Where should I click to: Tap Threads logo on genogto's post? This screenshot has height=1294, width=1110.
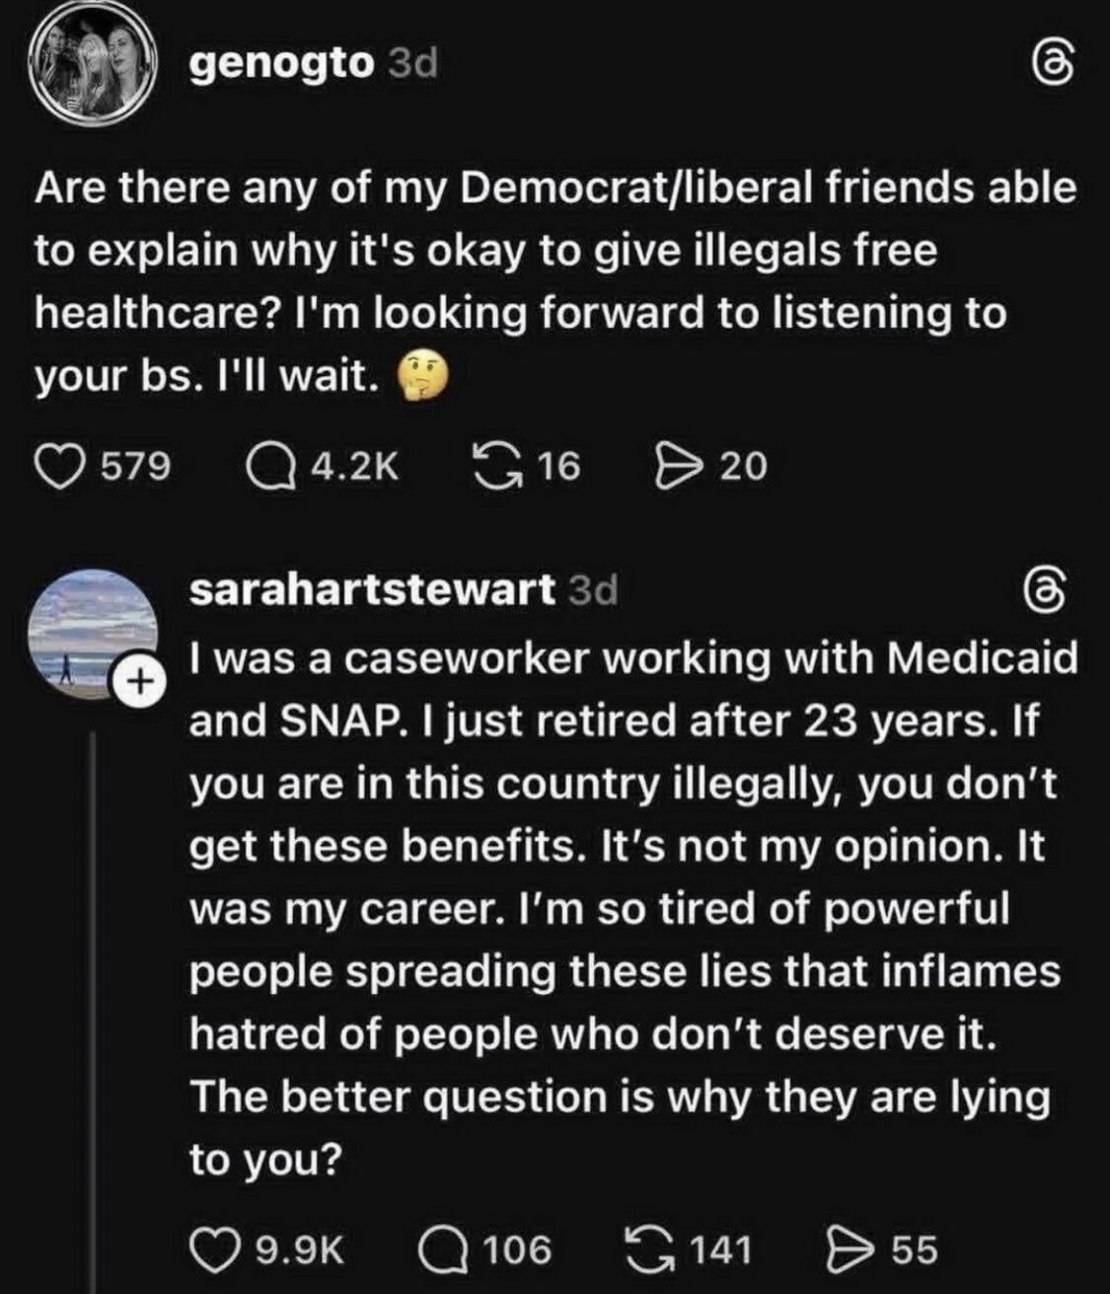coord(1051,68)
